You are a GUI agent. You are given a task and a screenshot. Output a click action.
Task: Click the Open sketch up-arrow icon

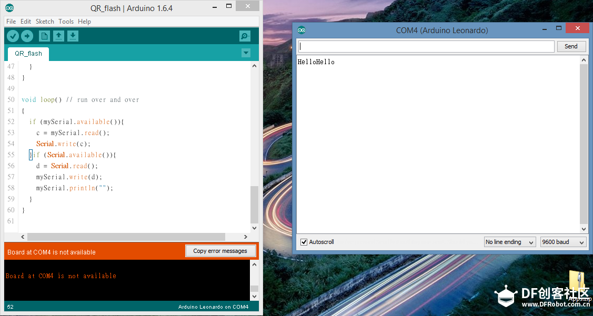(x=58, y=36)
